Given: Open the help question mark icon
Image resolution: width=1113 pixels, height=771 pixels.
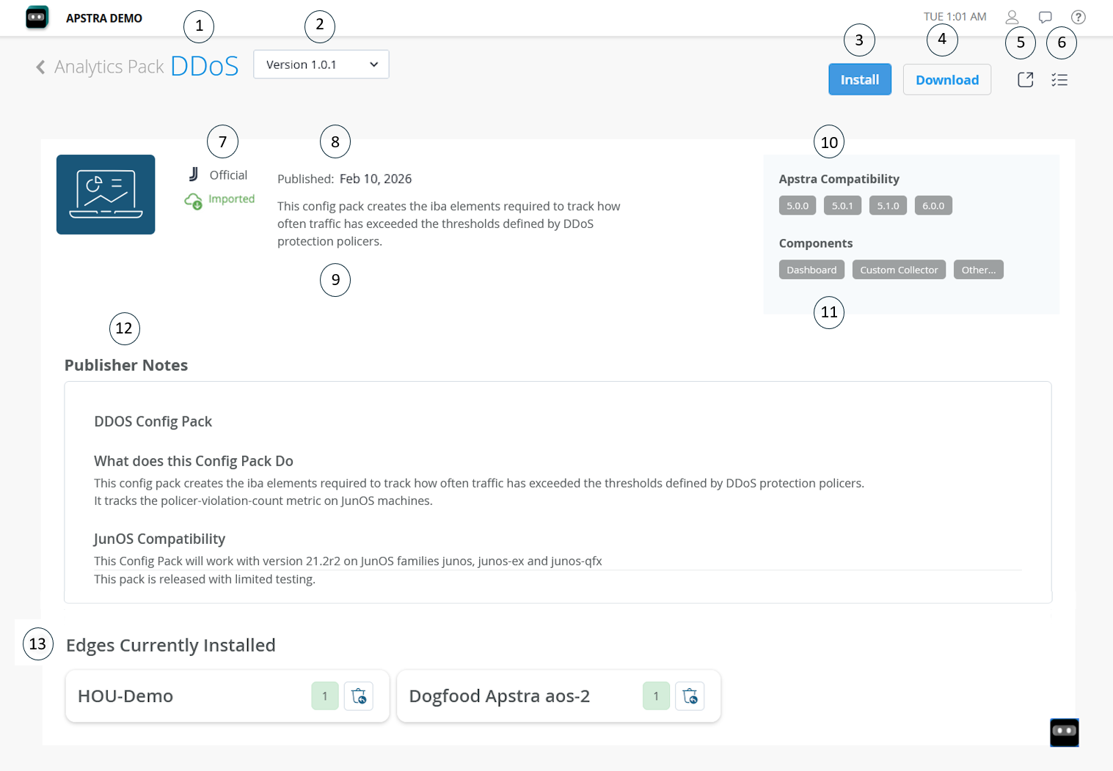Looking at the screenshot, I should point(1079,17).
